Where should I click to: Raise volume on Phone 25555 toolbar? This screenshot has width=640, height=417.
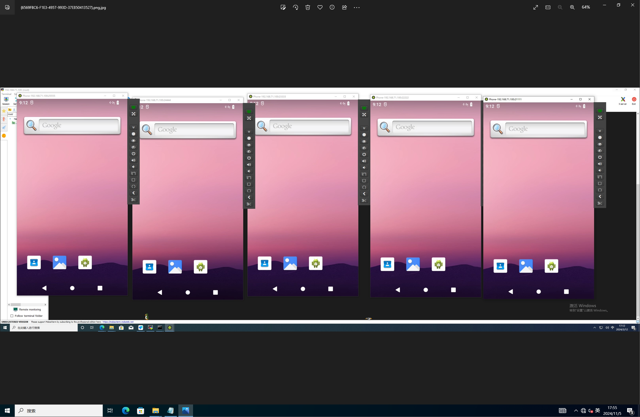(133, 160)
